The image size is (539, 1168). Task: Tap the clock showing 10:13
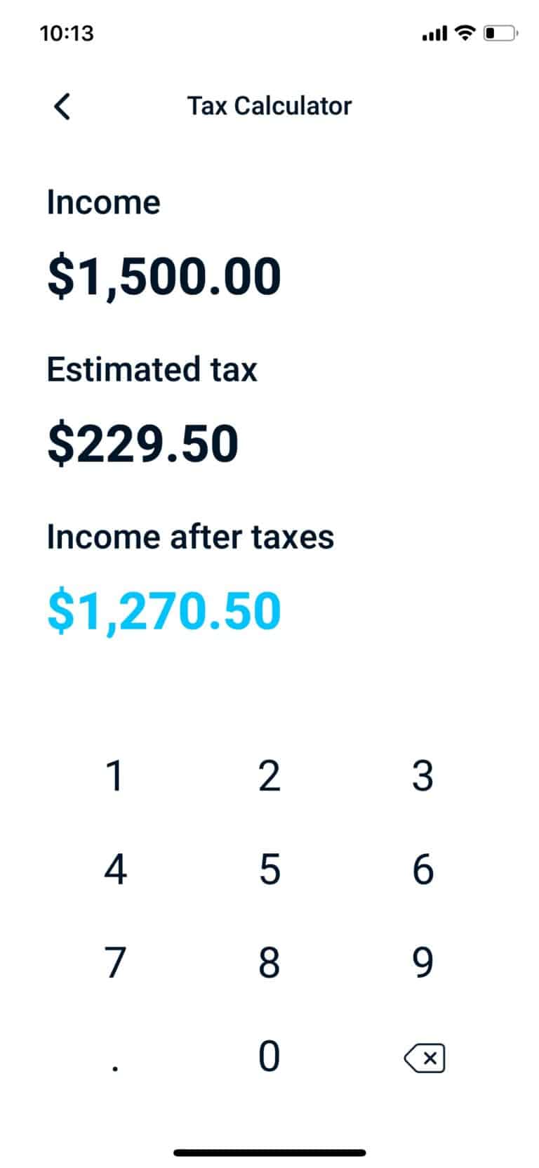[67, 32]
